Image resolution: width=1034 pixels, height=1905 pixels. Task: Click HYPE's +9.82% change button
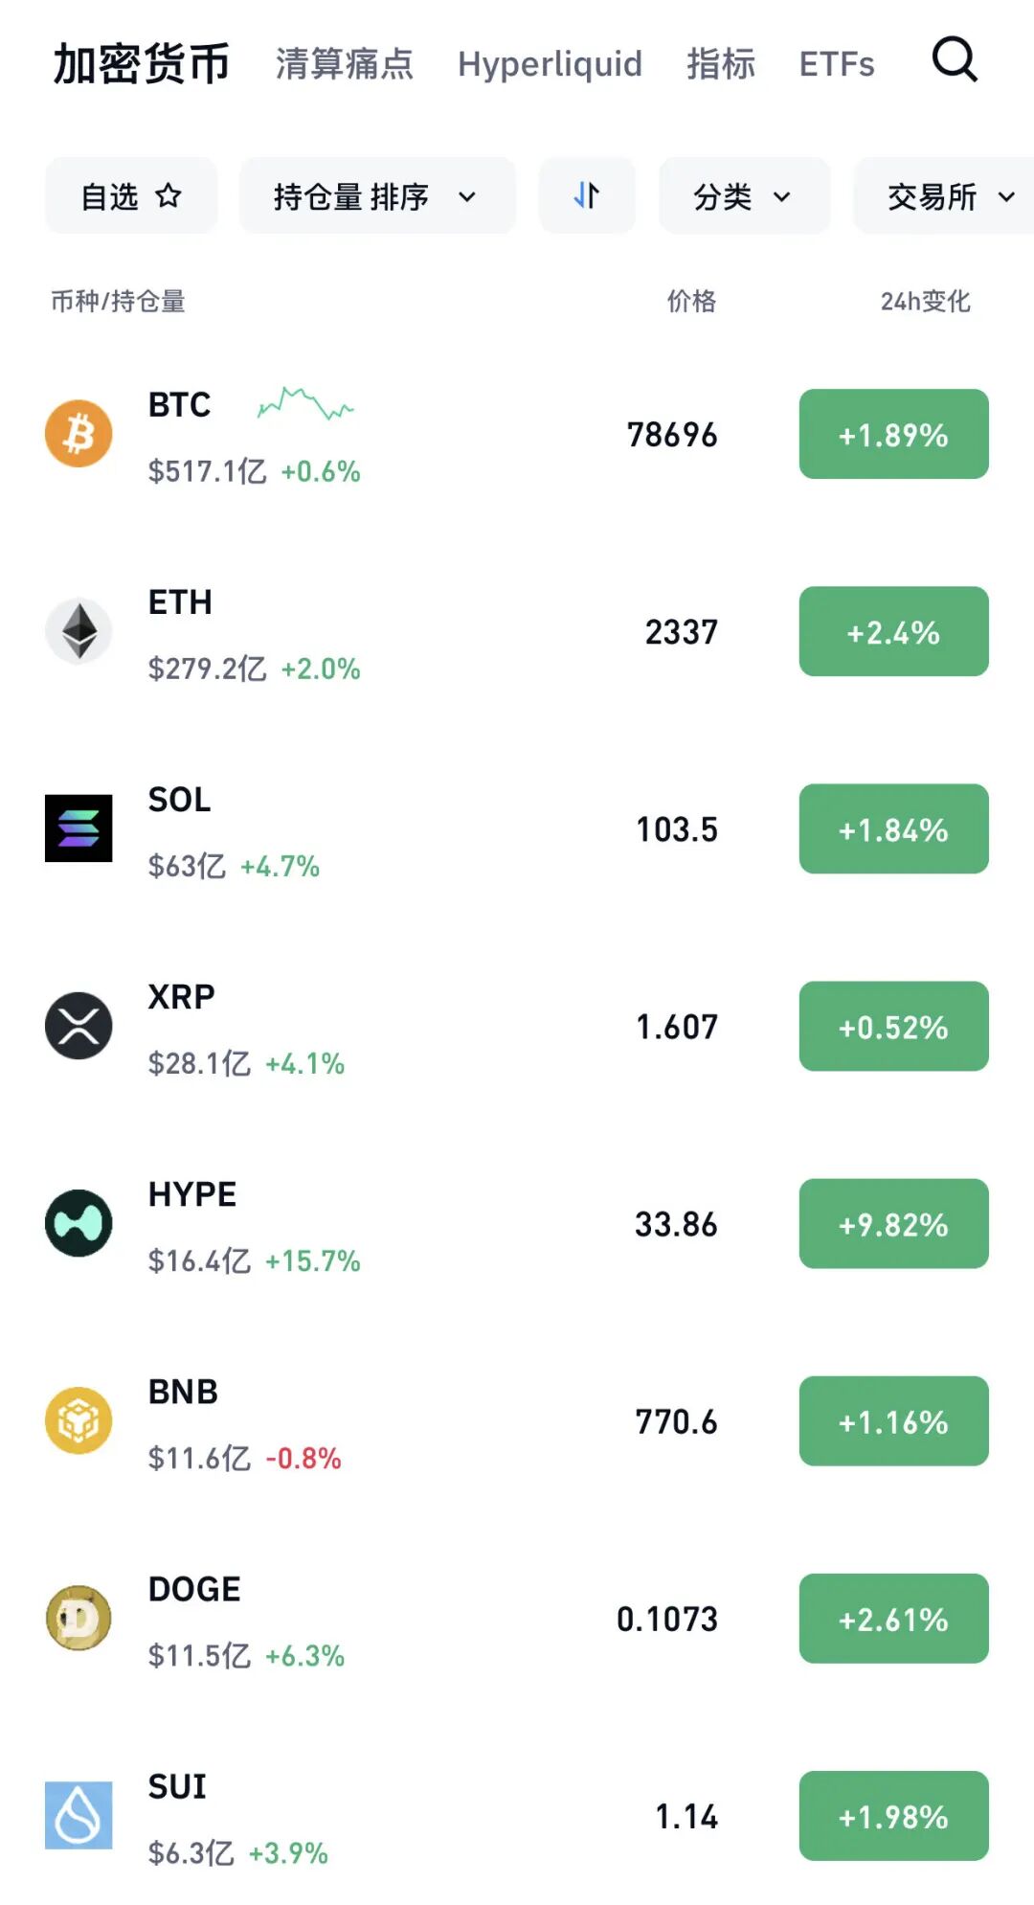893,1224
